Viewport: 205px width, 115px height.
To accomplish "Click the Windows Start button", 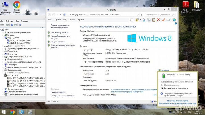I will point(4,112).
